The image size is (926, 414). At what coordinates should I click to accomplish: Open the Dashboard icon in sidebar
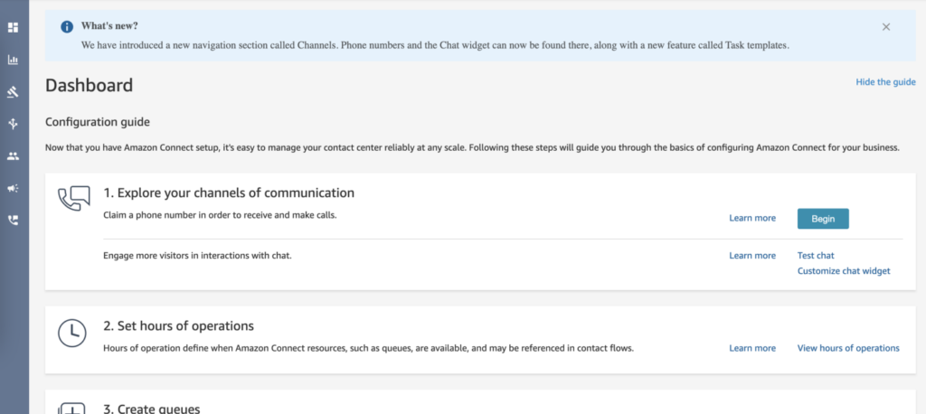(13, 27)
